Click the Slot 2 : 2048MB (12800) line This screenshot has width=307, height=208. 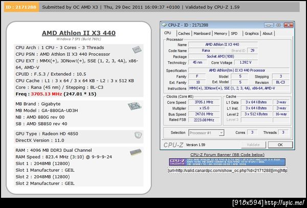[42, 177]
